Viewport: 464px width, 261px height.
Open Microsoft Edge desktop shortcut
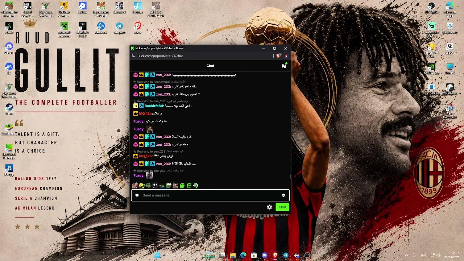450,9
